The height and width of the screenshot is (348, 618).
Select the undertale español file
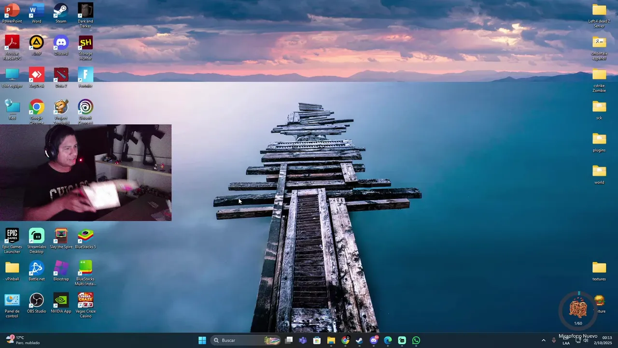pyautogui.click(x=599, y=47)
